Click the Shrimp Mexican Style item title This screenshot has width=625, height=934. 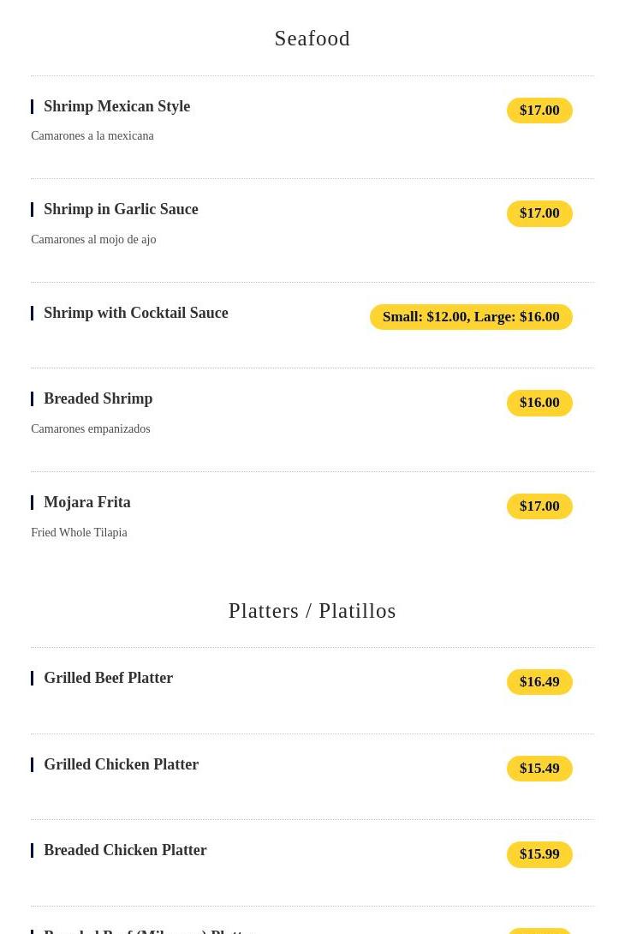click(116, 106)
